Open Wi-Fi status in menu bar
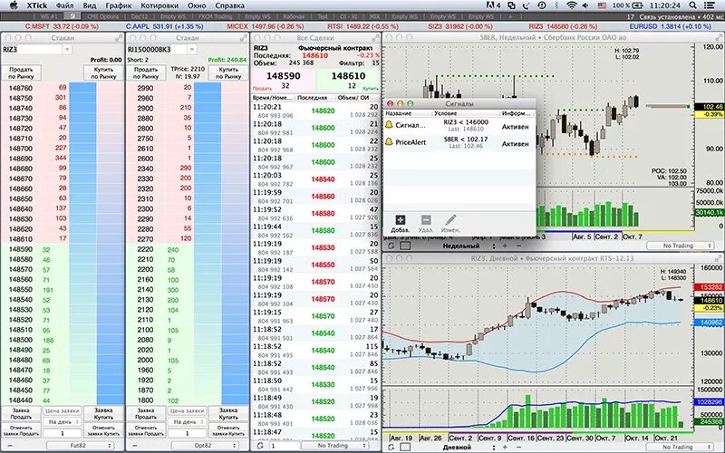Image resolution: width=725 pixels, height=453 pixels. (572, 5)
